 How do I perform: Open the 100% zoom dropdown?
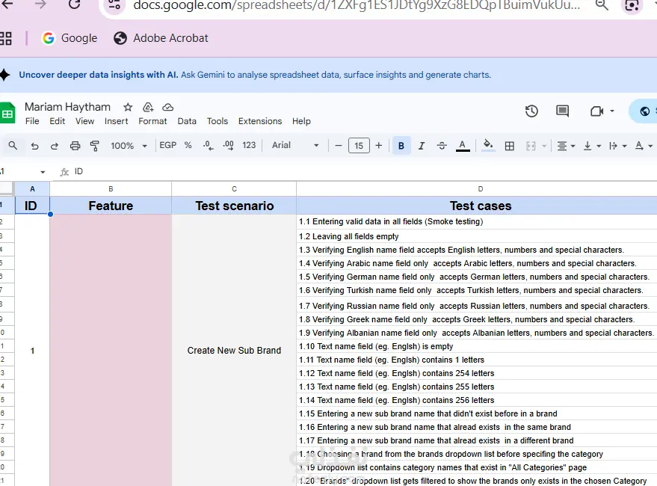pos(129,146)
